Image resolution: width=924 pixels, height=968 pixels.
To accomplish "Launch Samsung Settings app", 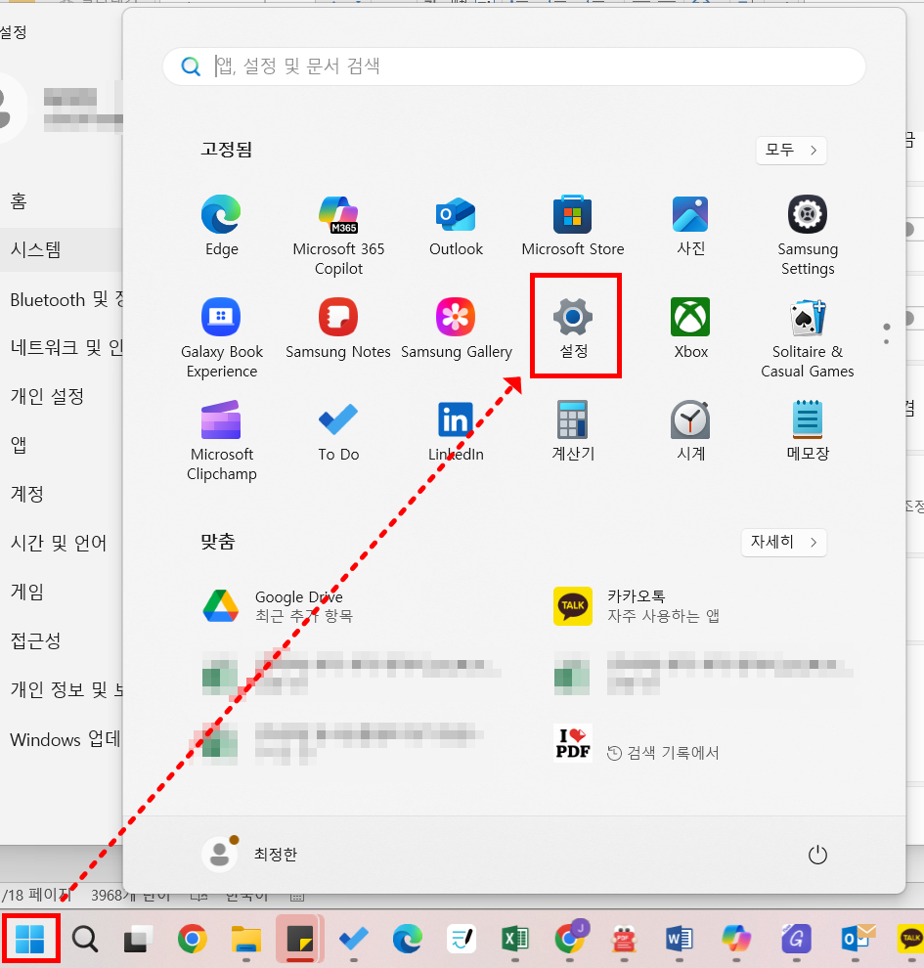I will pos(808,236).
